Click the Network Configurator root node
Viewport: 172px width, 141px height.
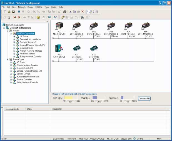tap(15, 25)
